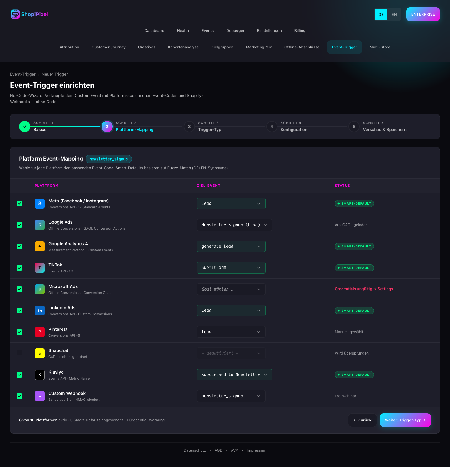This screenshot has width=450, height=467.
Task: Click step 5 Vorschau & Speichern circle
Action: click(354, 127)
